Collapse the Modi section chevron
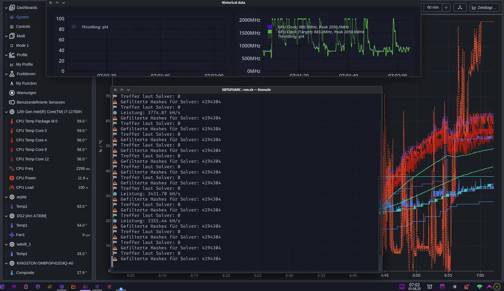 point(6,36)
